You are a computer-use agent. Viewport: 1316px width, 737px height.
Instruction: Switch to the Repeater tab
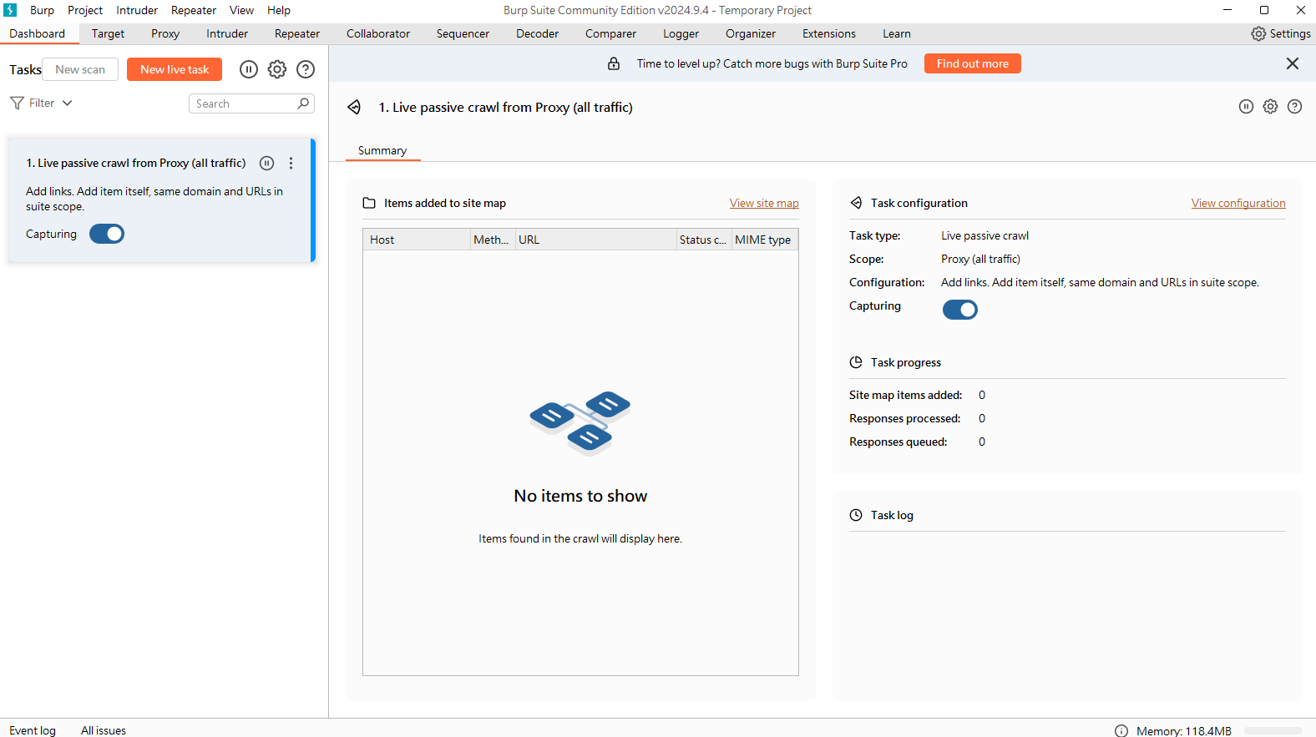[297, 33]
